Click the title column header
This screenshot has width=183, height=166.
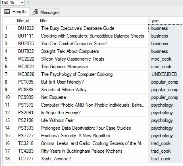(x=93, y=21)
